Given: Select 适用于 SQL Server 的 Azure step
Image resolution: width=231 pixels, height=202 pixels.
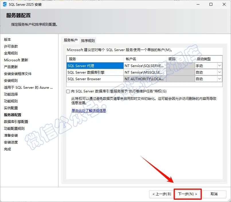Looking at the screenshot, I should [x=28, y=87].
